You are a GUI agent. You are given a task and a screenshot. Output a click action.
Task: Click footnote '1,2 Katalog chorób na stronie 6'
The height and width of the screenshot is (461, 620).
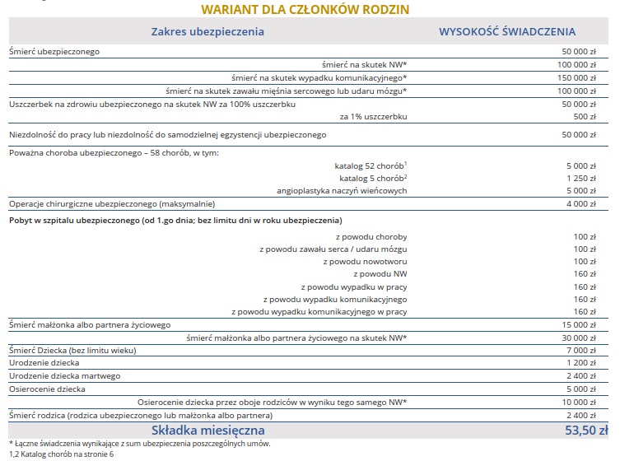[61, 454]
